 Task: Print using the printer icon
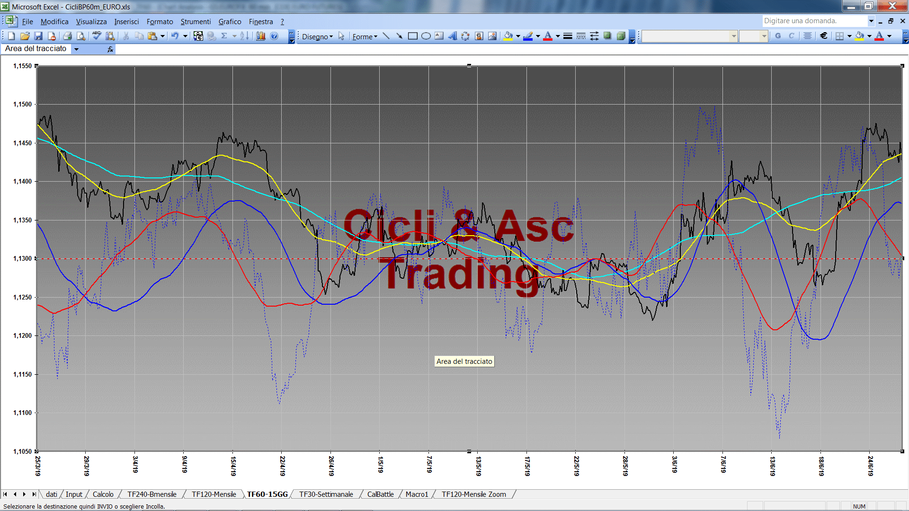pos(67,36)
